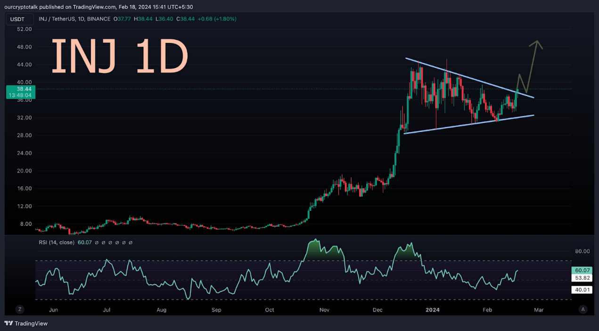Click the Z timezone button
This screenshot has width=599, height=331.
(x=20, y=309)
